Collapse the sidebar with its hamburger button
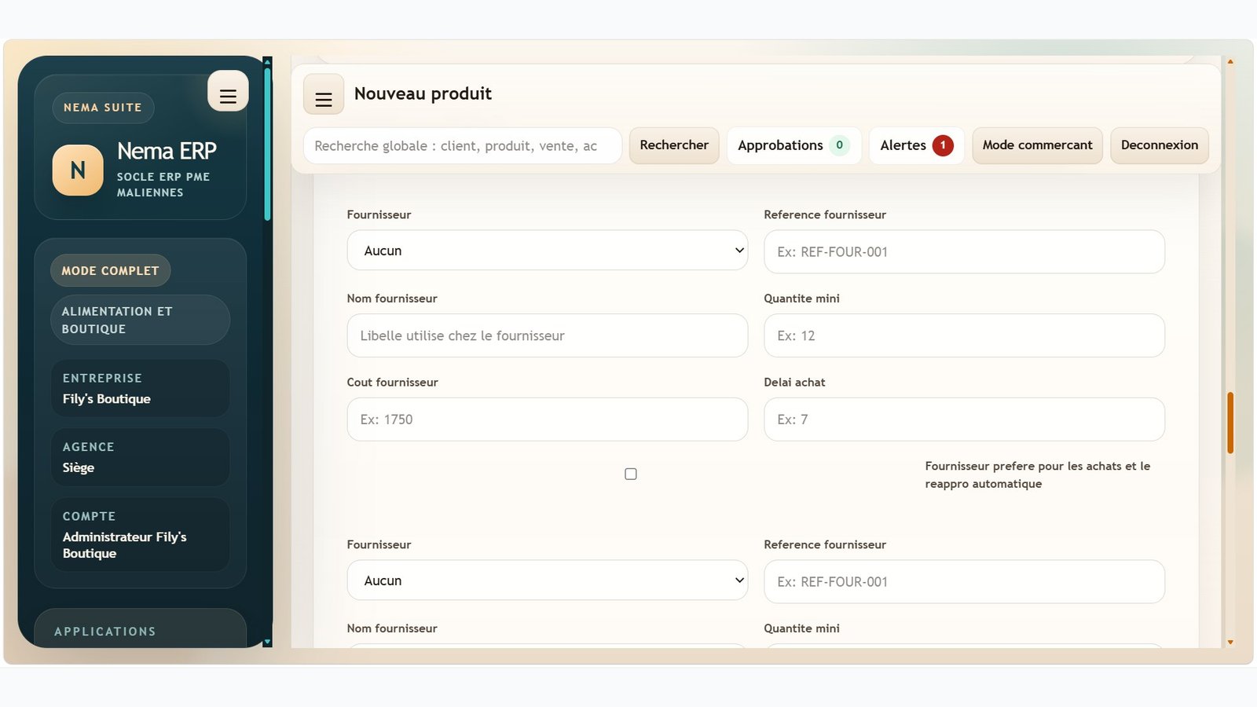 tap(228, 91)
